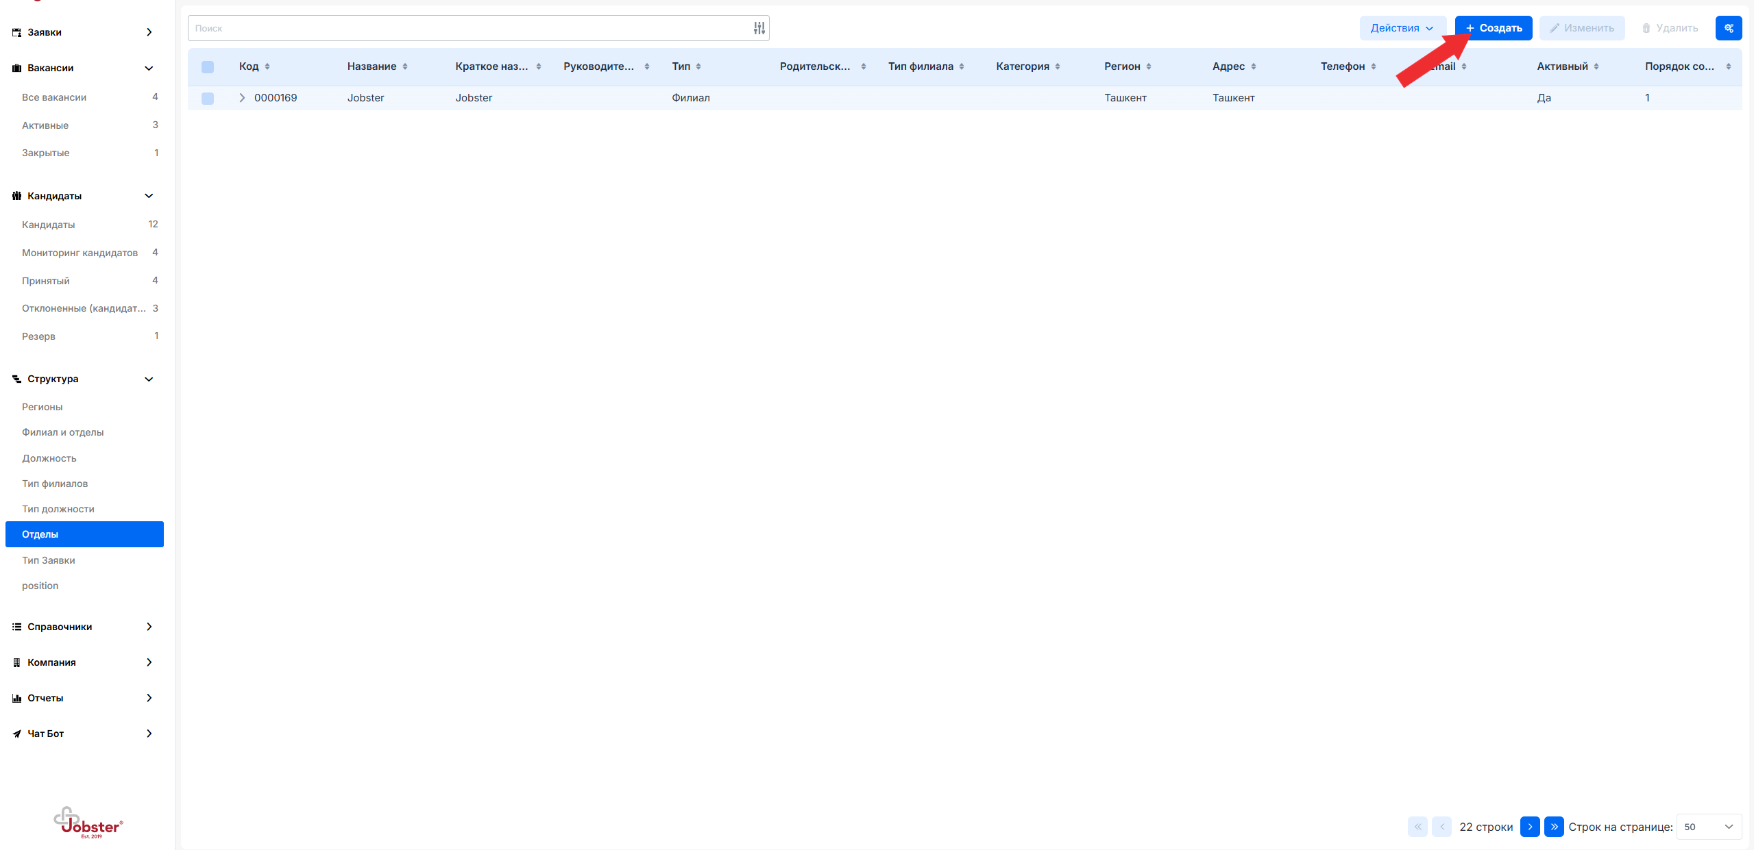
Task: Open the Действия dropdown
Action: [x=1402, y=28]
